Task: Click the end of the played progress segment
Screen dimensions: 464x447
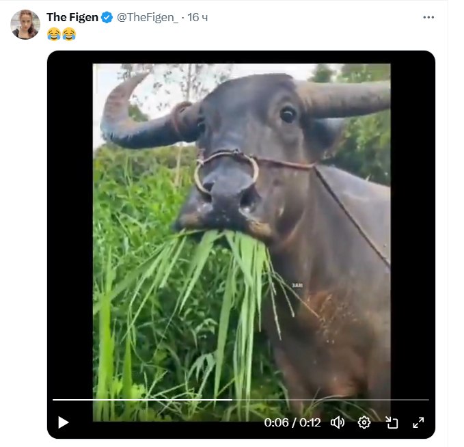Action: coord(232,400)
